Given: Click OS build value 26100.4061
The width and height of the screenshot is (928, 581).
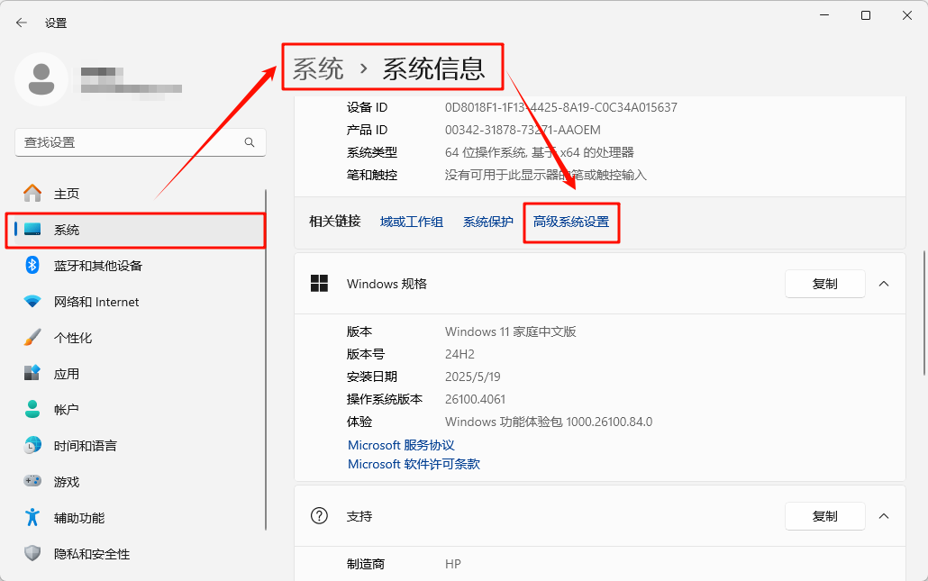Looking at the screenshot, I should click(x=475, y=399).
